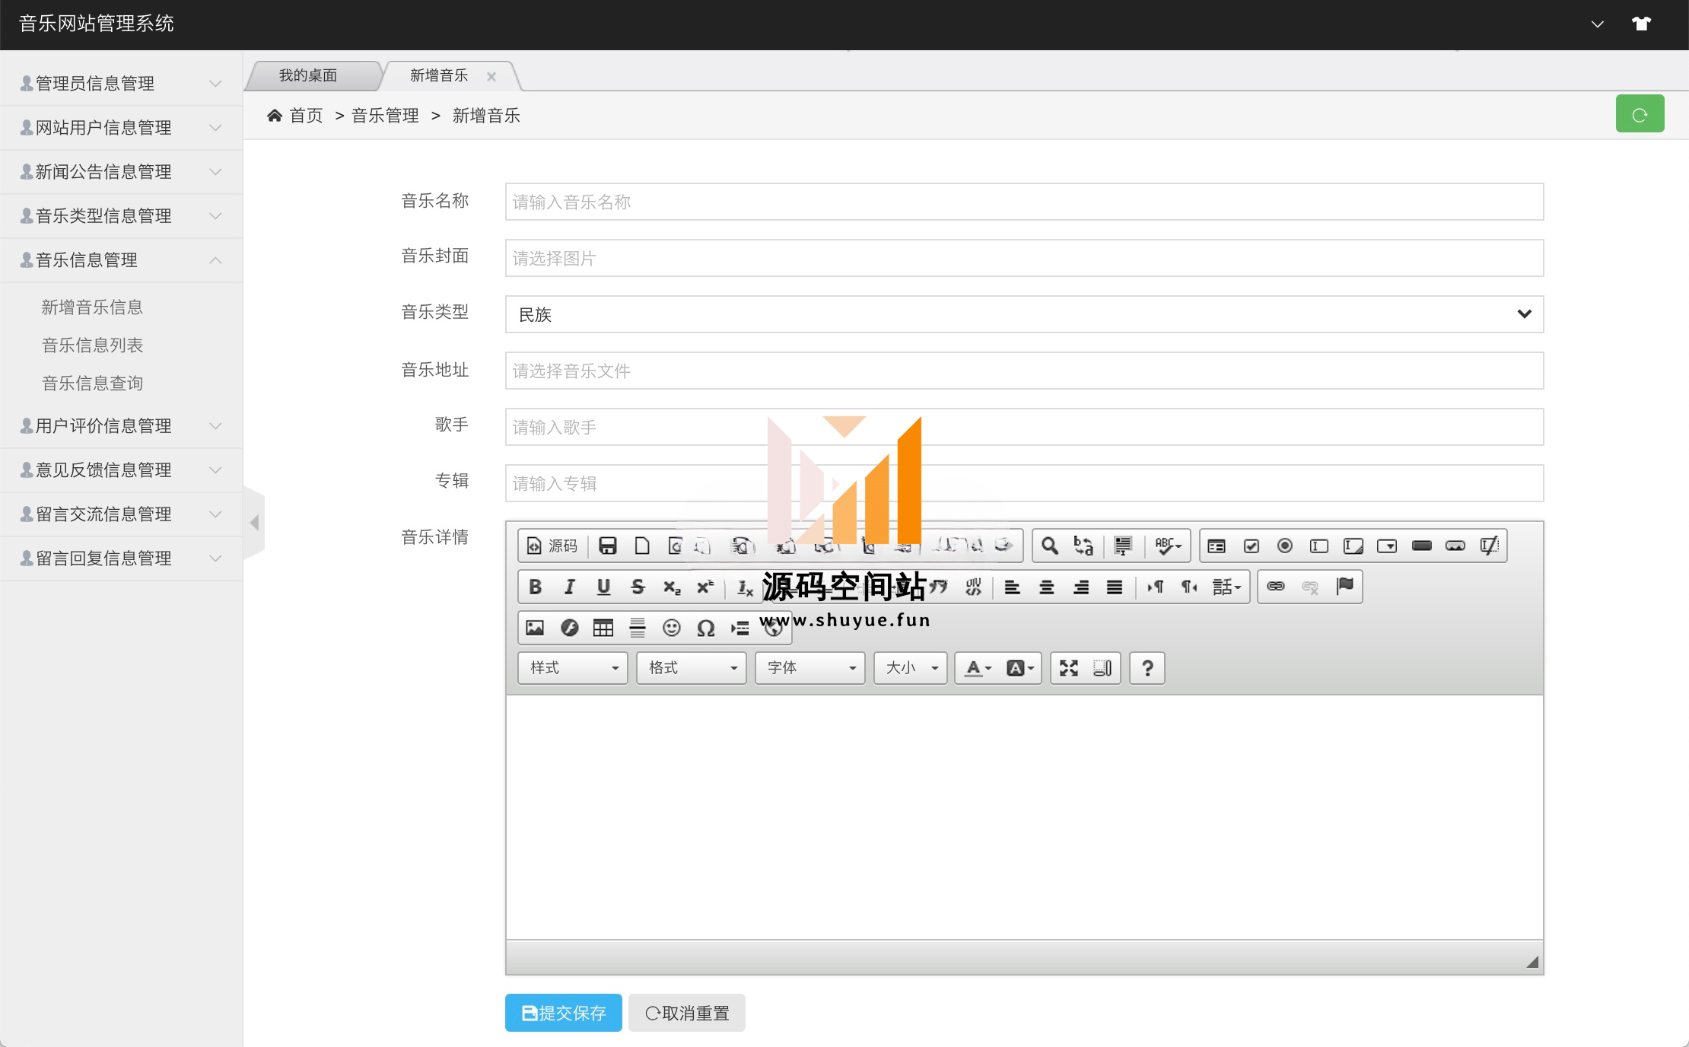The height and width of the screenshot is (1047, 1689).
Task: Click the green refresh button
Action: (x=1640, y=114)
